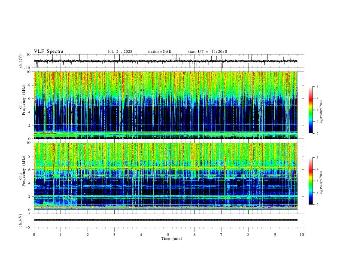Click the 'station=GAK' label
Image resolution: width=340 pixels, height=263 pixels.
pos(159,52)
